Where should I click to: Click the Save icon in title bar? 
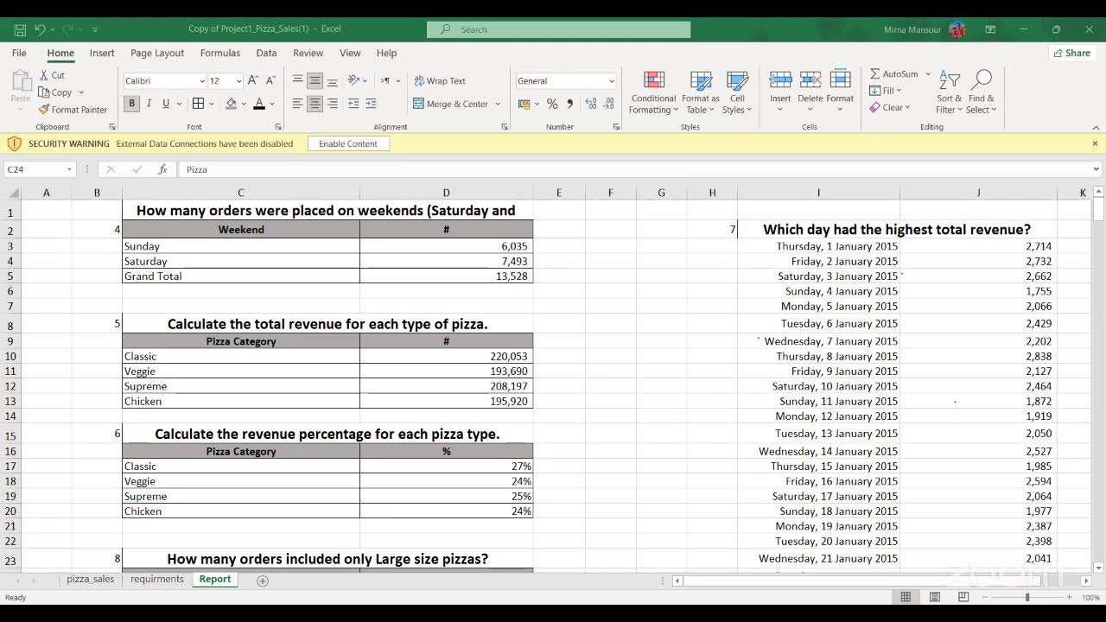(x=20, y=29)
